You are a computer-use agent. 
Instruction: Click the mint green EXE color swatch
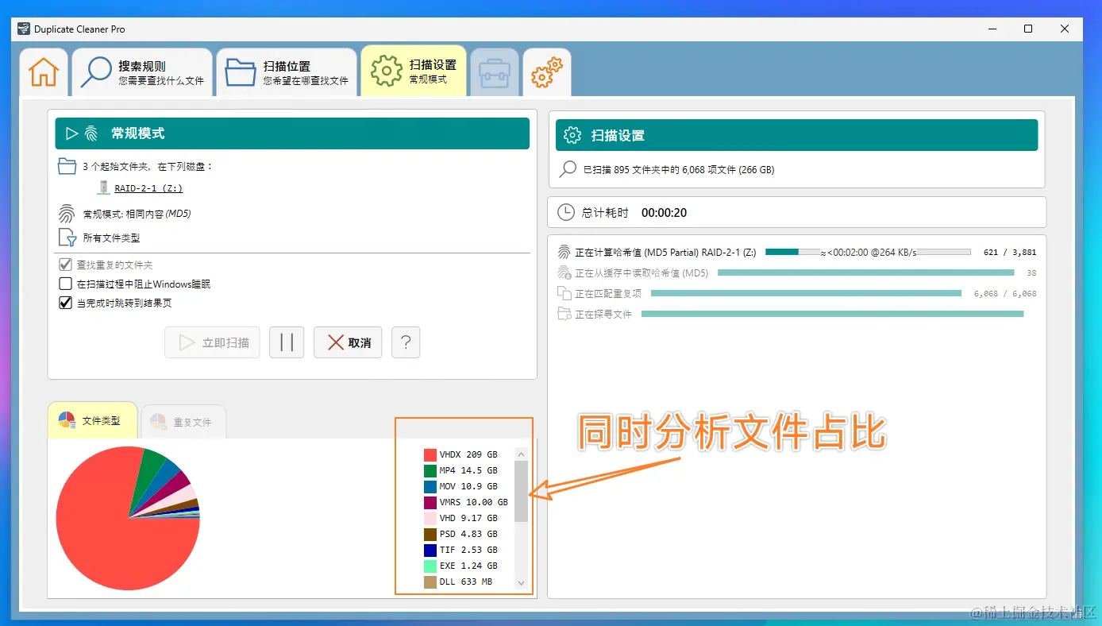(x=430, y=566)
